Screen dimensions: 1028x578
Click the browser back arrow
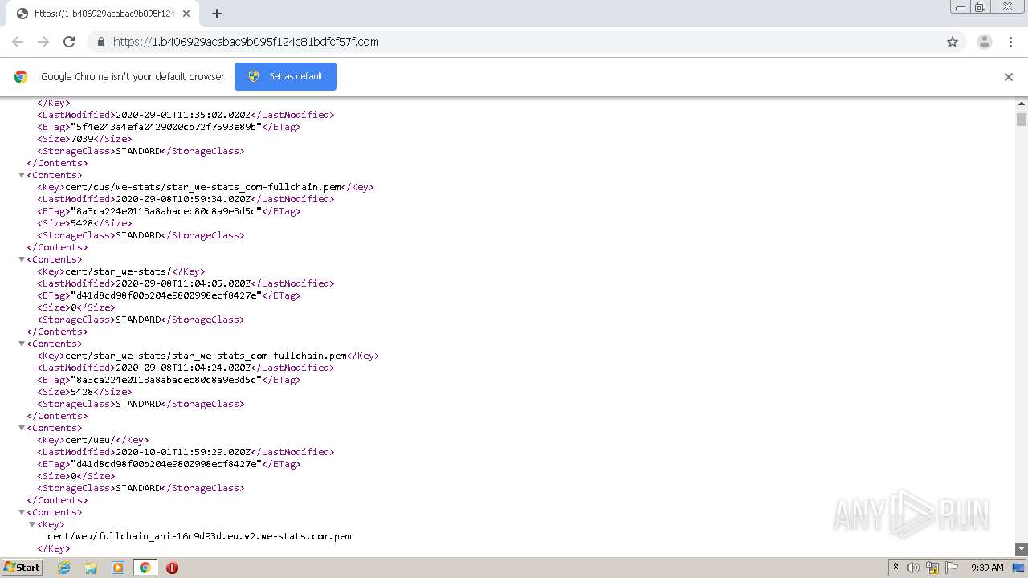tap(18, 42)
